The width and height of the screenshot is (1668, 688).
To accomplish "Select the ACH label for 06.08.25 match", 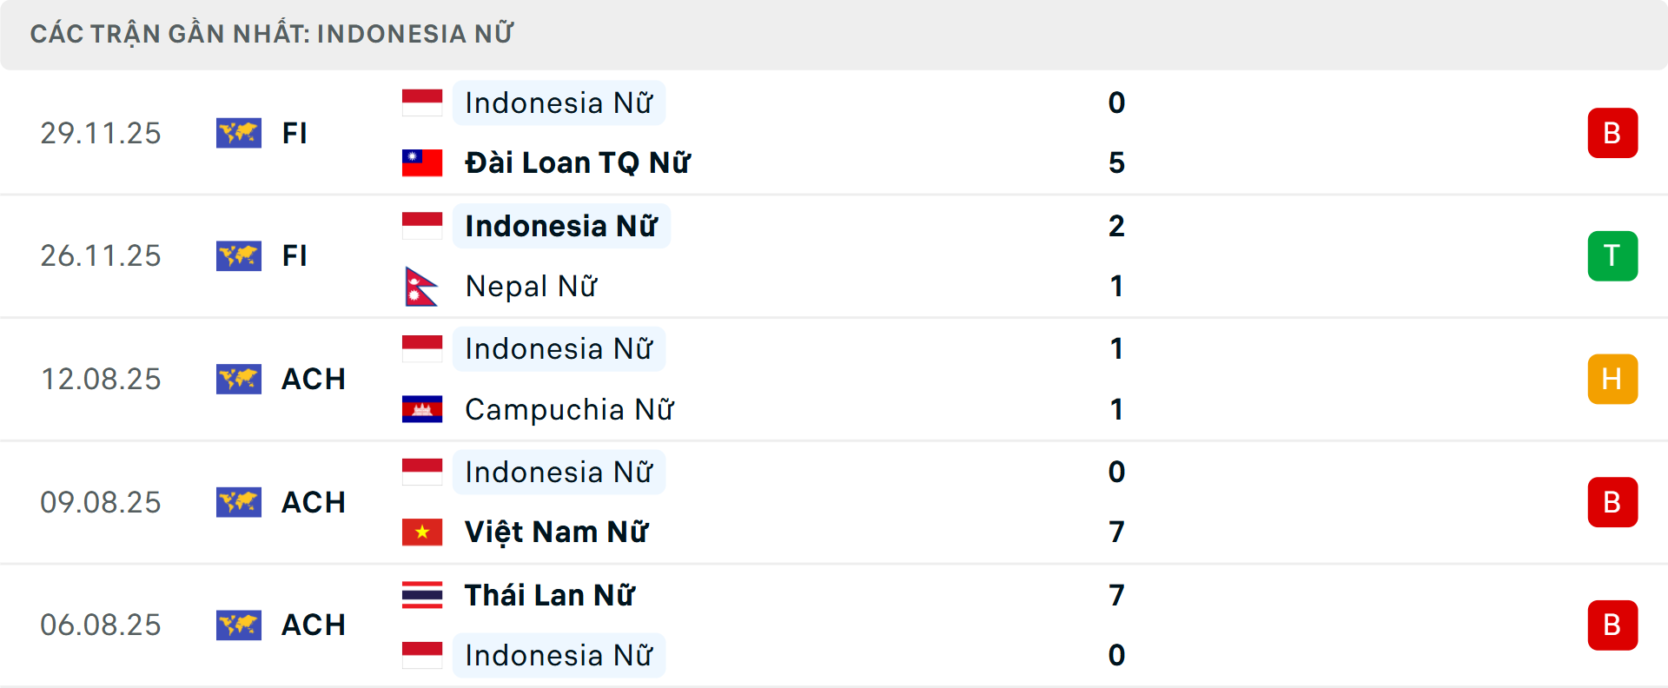I will pyautogui.click(x=313, y=625).
